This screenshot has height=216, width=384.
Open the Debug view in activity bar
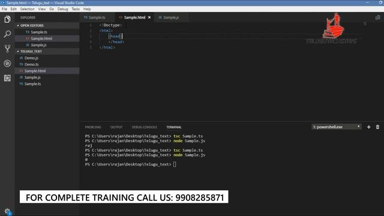[7, 64]
